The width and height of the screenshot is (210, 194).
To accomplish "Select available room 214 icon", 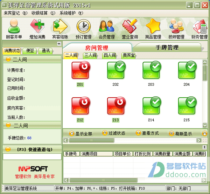I will point(152,105).
